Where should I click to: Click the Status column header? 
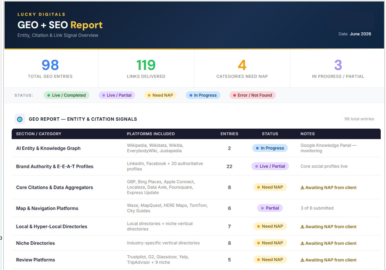[270, 134]
